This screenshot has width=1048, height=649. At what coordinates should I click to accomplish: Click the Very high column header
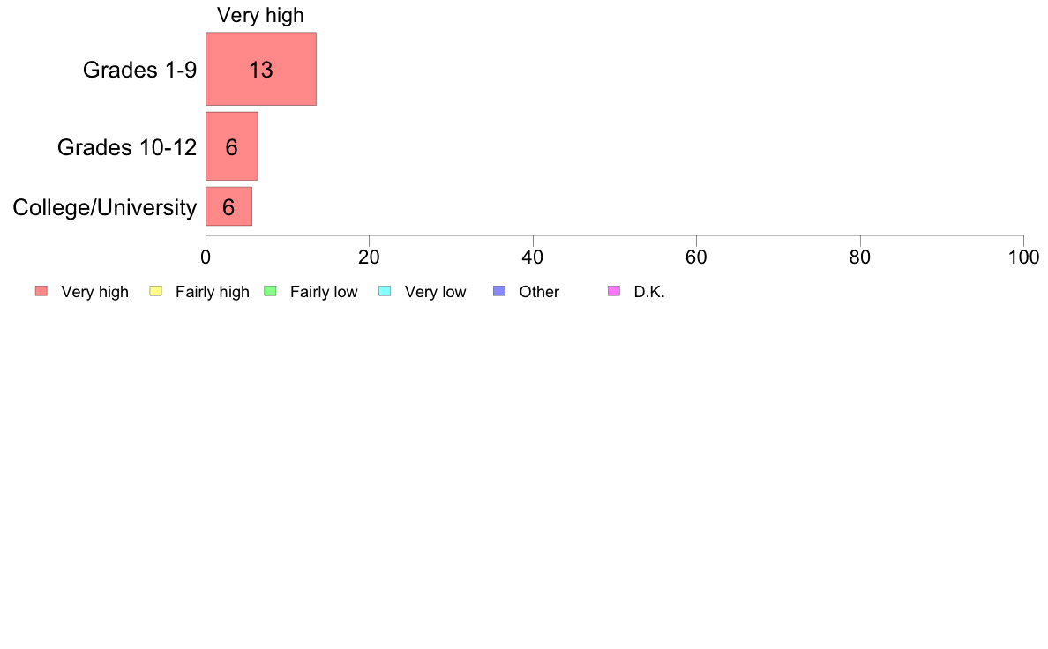click(x=260, y=15)
